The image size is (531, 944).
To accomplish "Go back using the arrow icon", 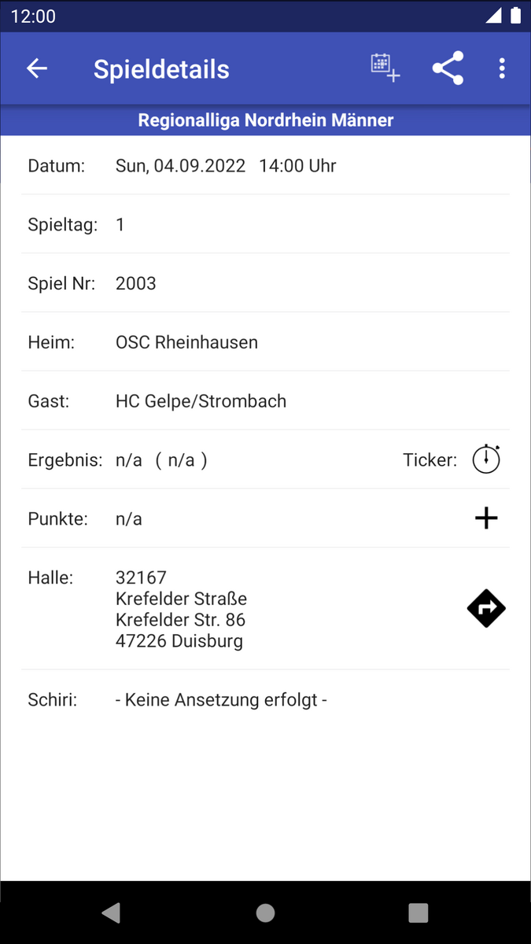I will point(37,68).
